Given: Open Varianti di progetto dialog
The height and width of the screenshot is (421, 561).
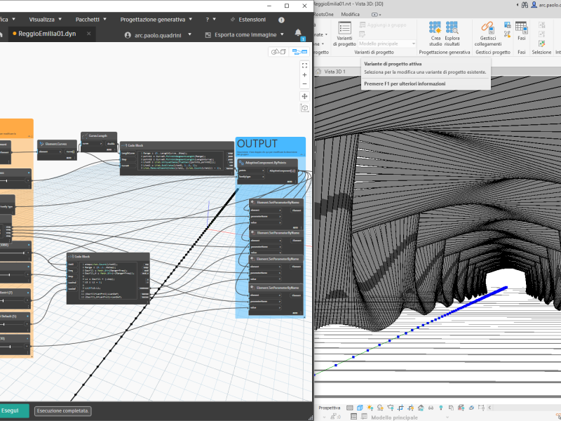Looking at the screenshot, I should tap(344, 32).
